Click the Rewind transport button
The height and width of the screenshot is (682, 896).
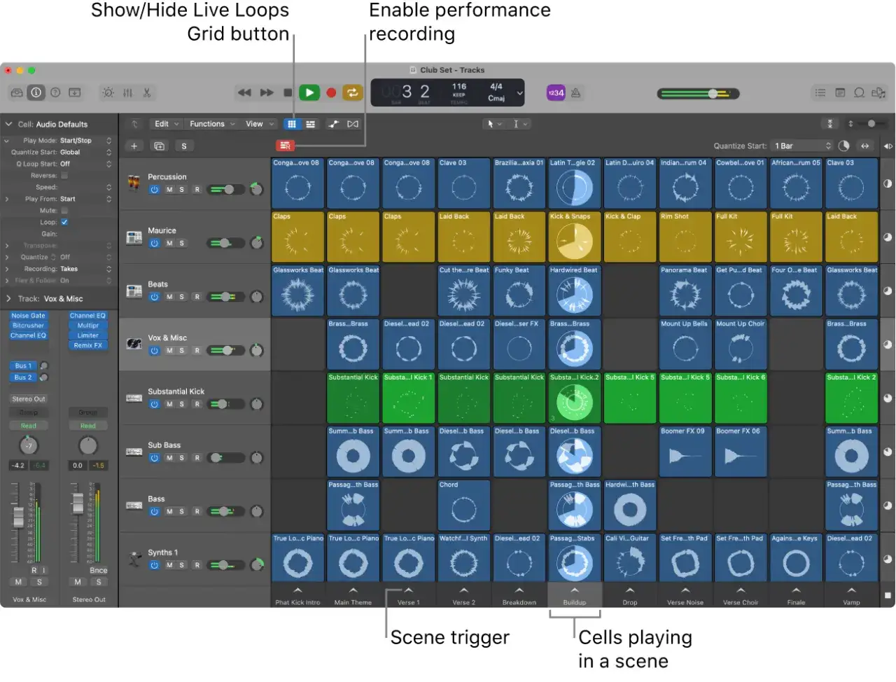244,92
